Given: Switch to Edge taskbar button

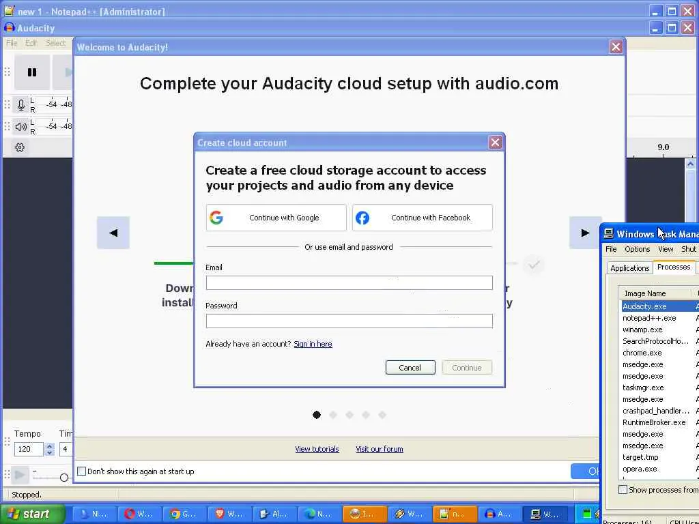Looking at the screenshot, I should (x=319, y=514).
